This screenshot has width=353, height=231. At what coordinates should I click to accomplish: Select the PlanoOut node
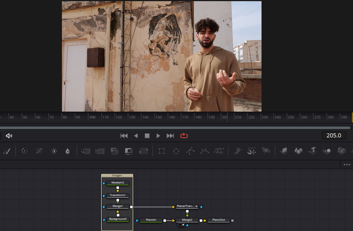click(219, 220)
